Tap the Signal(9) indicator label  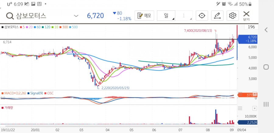(35, 93)
